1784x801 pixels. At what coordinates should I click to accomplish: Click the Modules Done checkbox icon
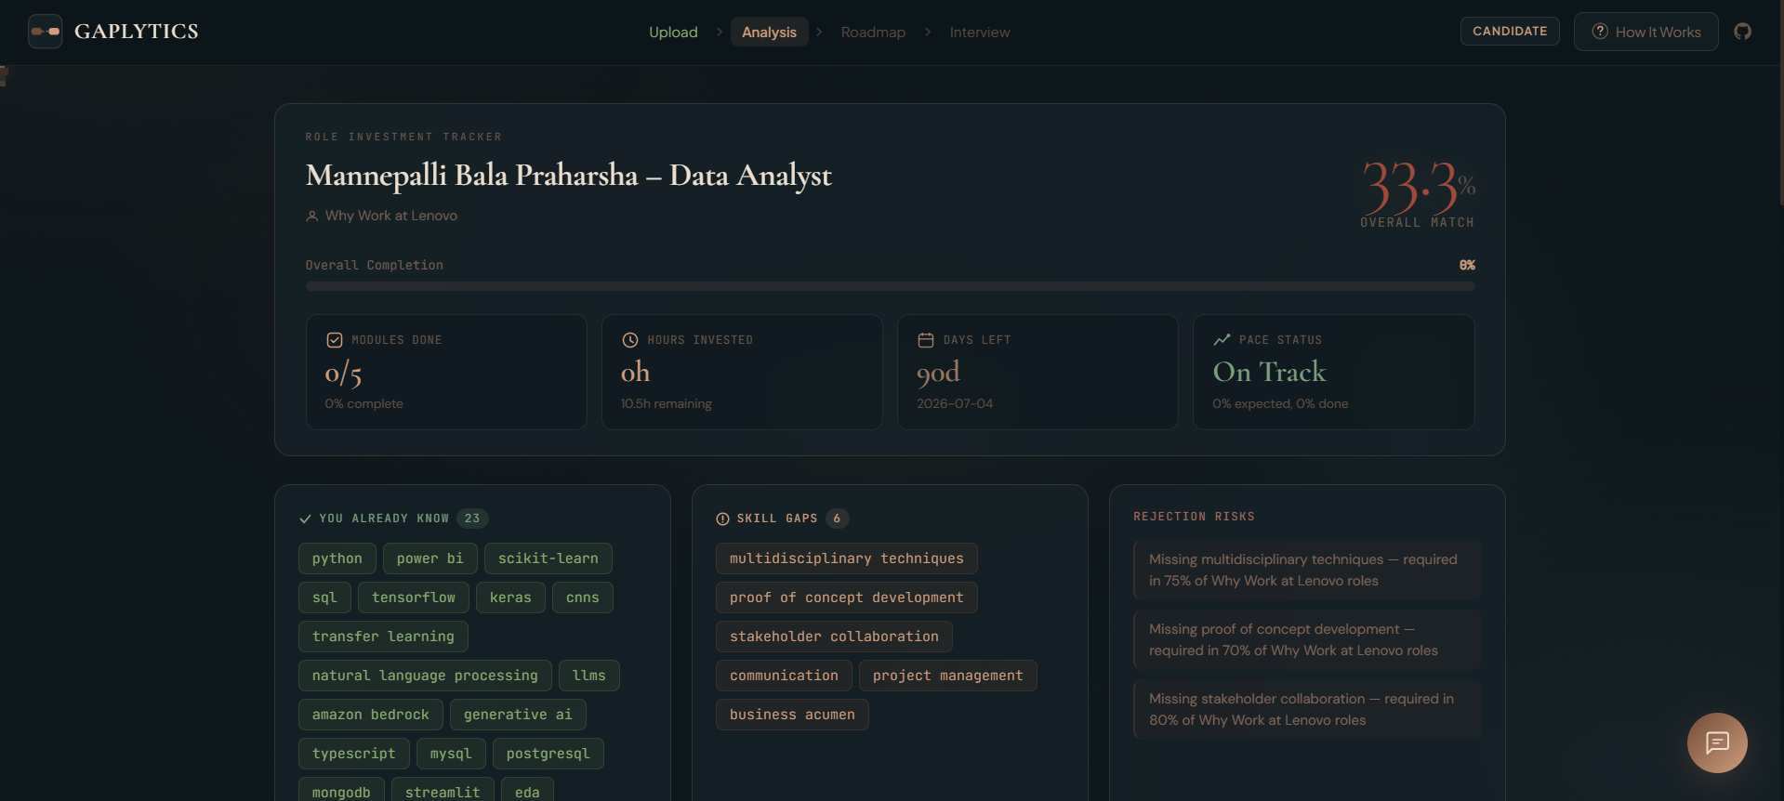tap(335, 340)
